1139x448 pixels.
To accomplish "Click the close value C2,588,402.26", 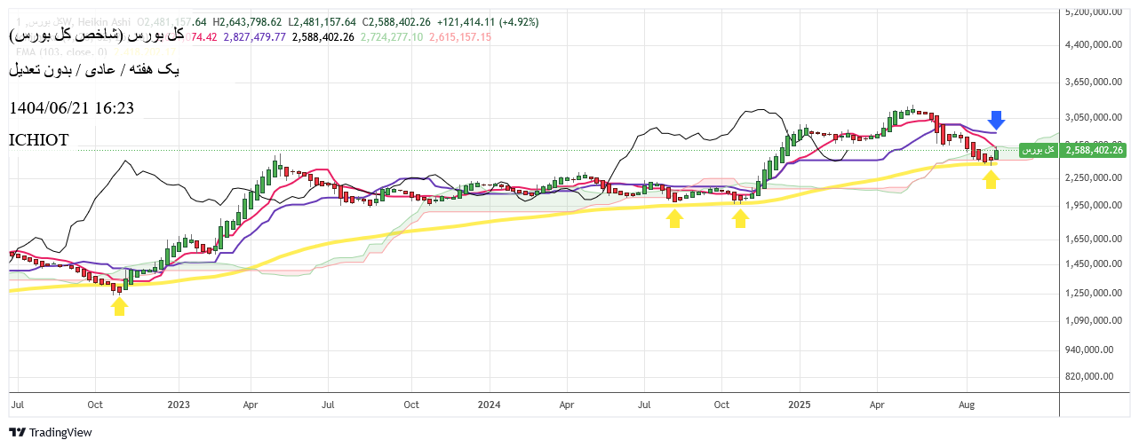I will [396, 21].
